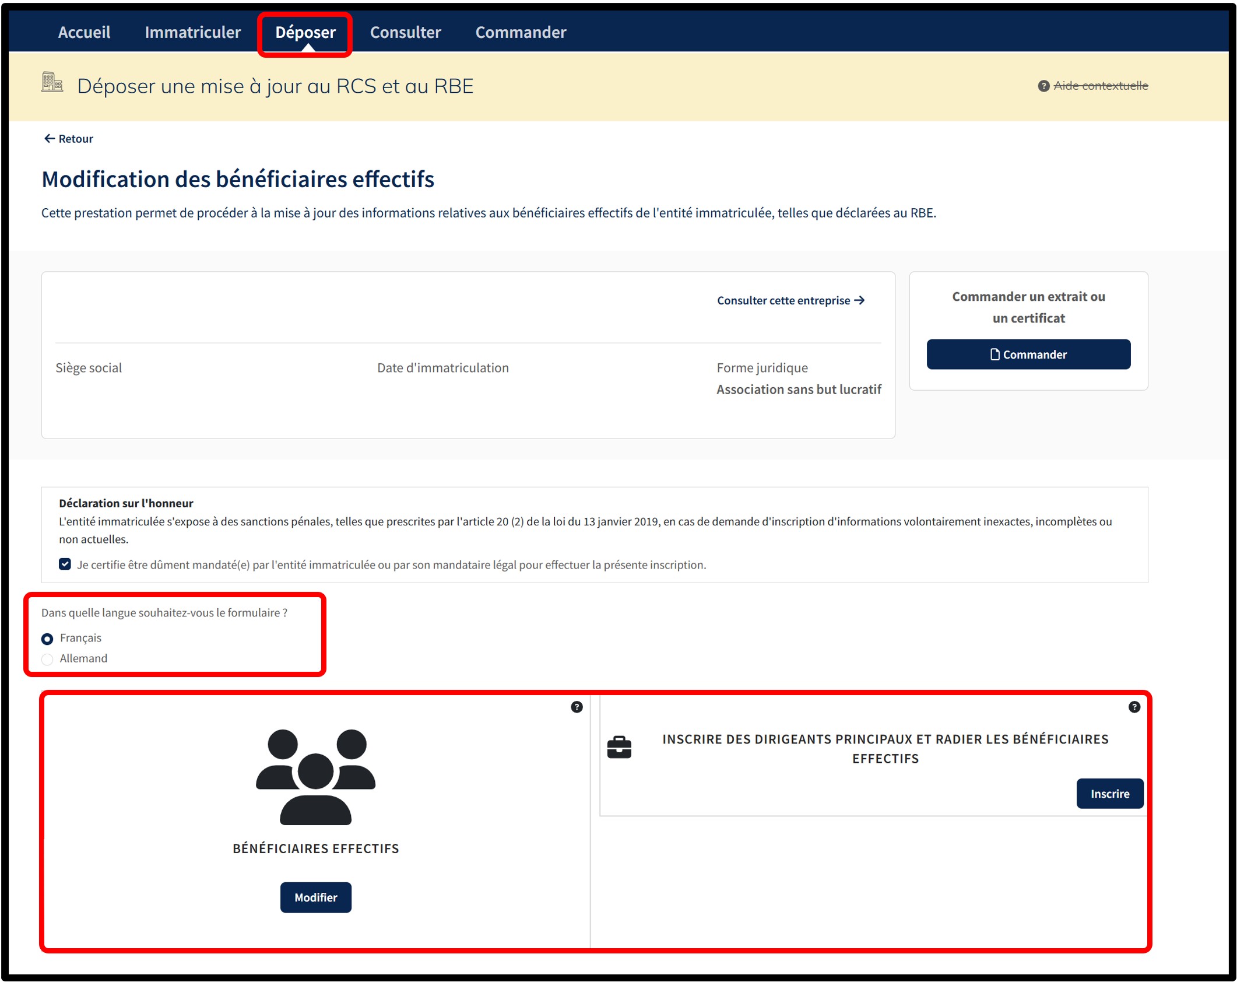The width and height of the screenshot is (1237, 982).
Task: Click the building icon beside page header
Action: point(52,83)
